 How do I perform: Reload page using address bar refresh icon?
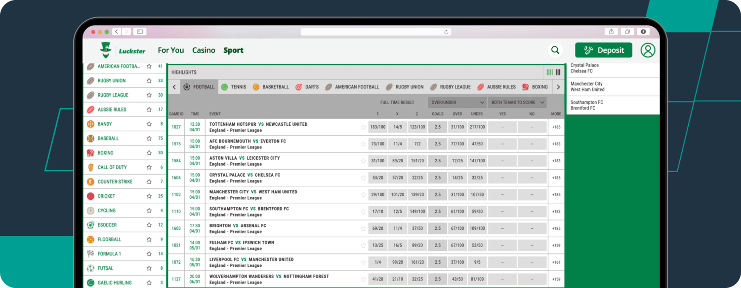pos(446,32)
